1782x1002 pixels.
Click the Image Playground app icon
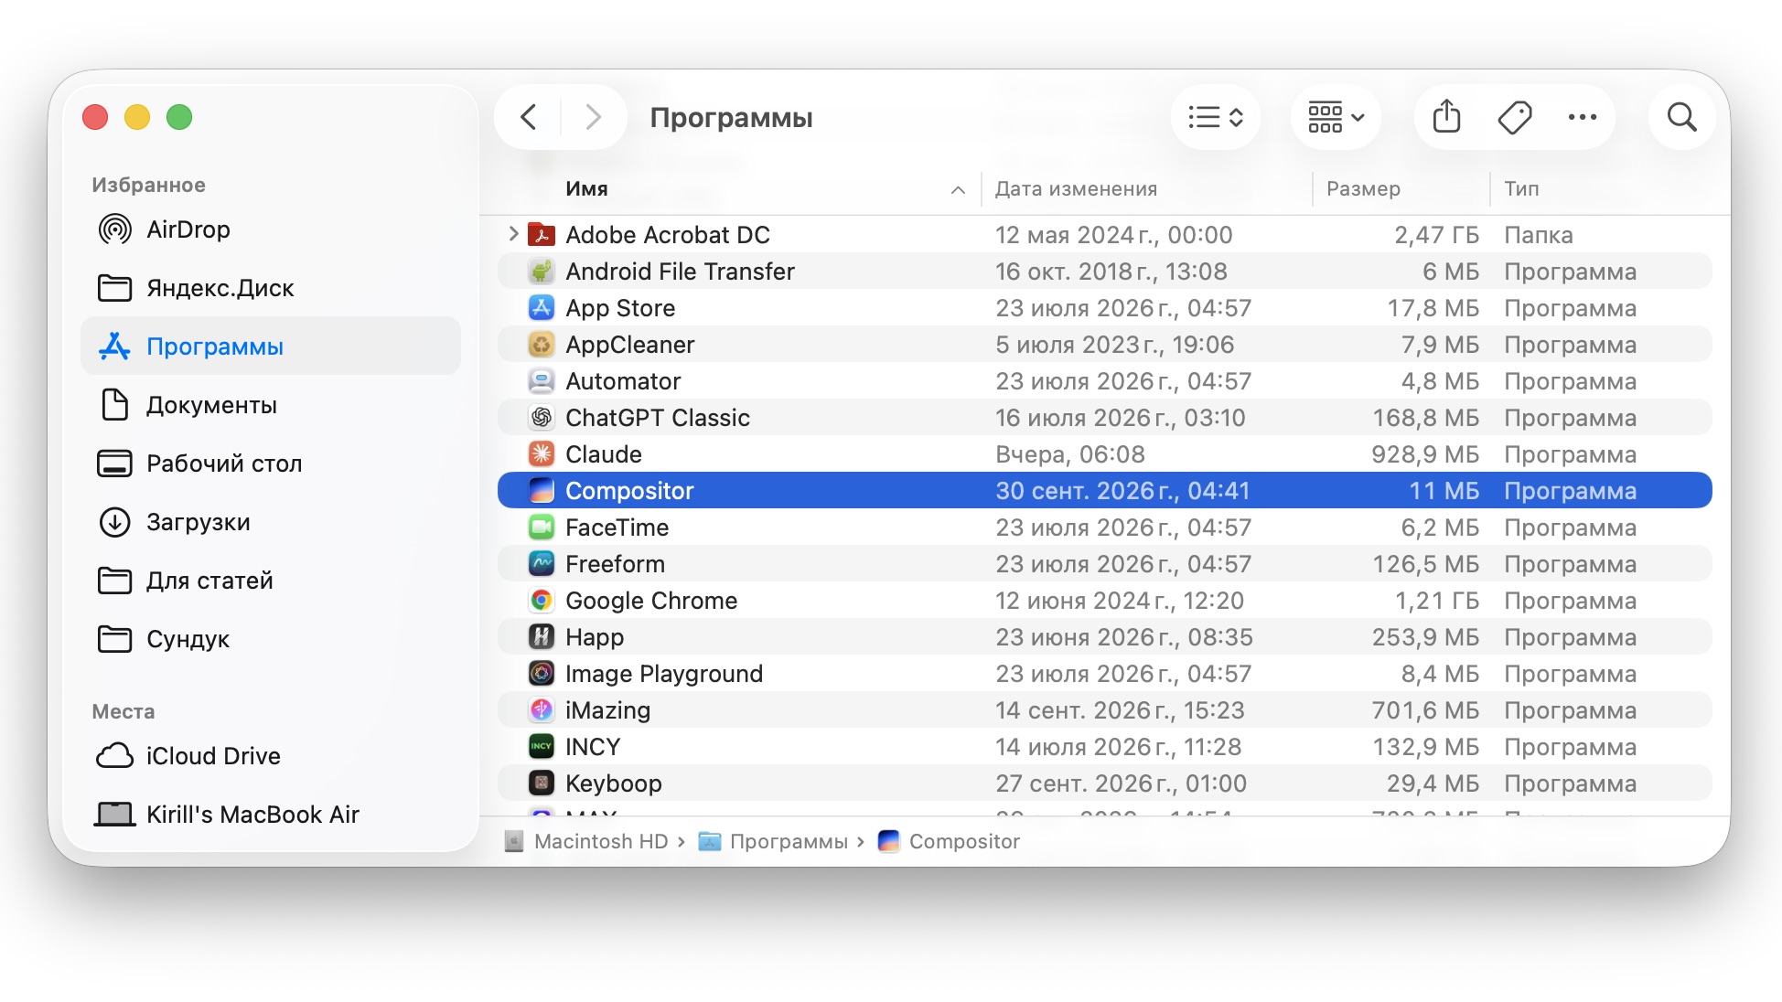(542, 674)
